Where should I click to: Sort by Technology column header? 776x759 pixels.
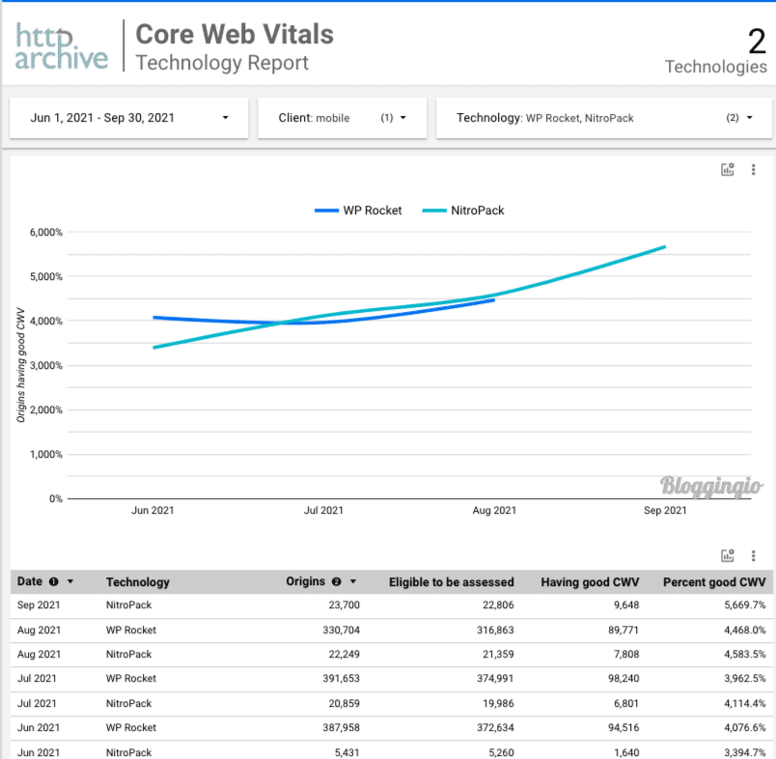click(x=138, y=582)
